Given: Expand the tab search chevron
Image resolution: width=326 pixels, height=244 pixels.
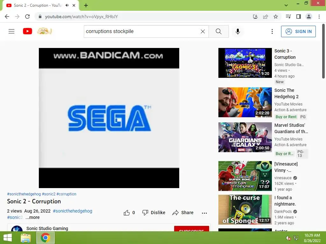Looking at the screenshot, I should pyautogui.click(x=286, y=5).
